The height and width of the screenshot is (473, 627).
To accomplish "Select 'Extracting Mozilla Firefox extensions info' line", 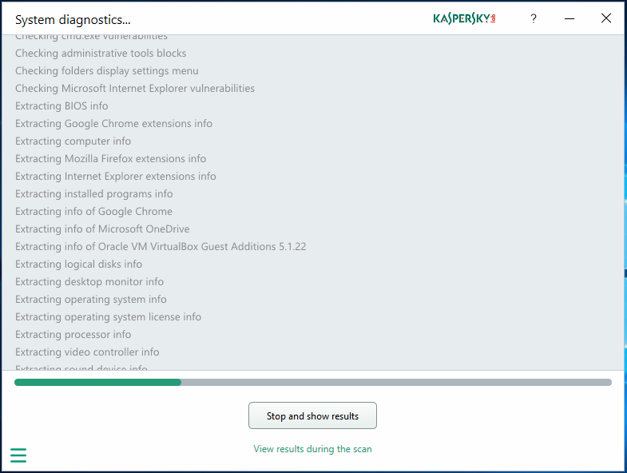I will 111,159.
